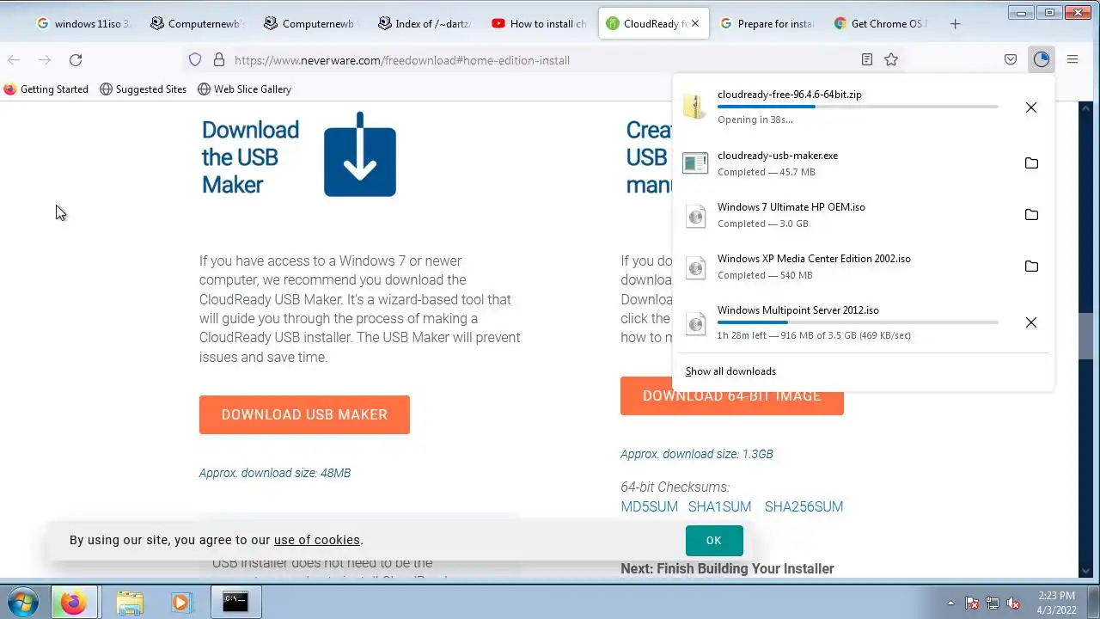Open the command prompt taskbar window
The height and width of the screenshot is (619, 1100).
click(x=235, y=602)
